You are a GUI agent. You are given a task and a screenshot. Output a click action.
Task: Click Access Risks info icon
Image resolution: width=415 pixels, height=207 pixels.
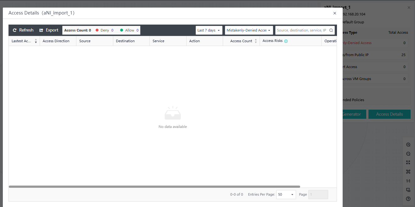click(286, 41)
